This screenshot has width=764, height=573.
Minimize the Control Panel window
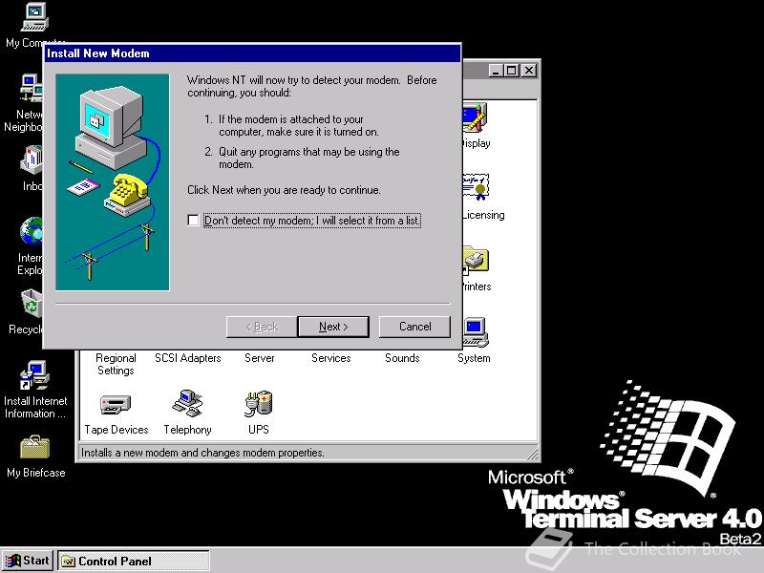coord(495,71)
